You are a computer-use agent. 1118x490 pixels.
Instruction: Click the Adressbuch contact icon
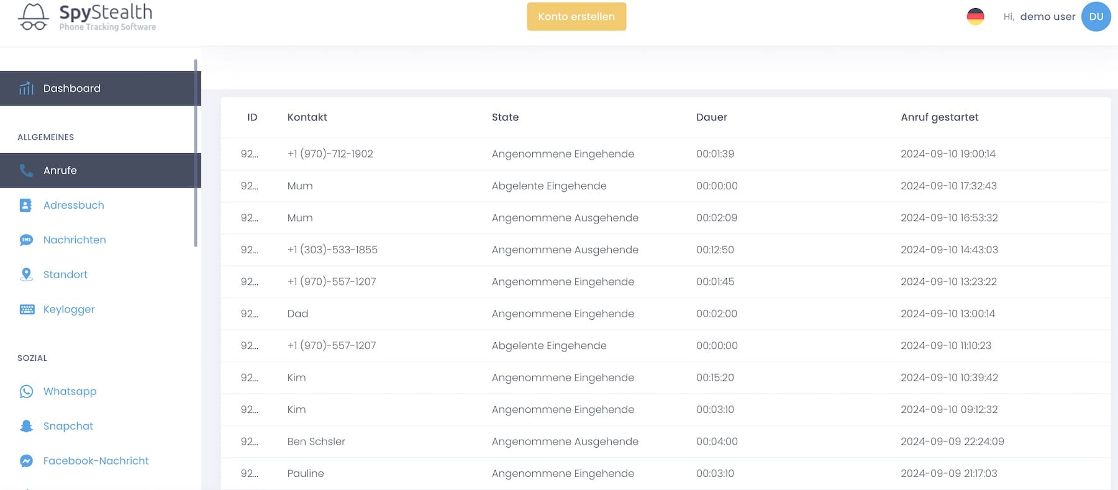25,205
